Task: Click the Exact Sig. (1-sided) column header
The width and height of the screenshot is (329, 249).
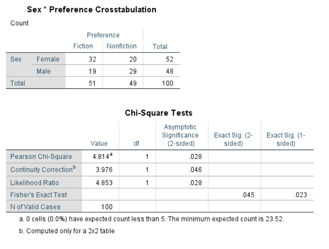Action: pos(286,139)
